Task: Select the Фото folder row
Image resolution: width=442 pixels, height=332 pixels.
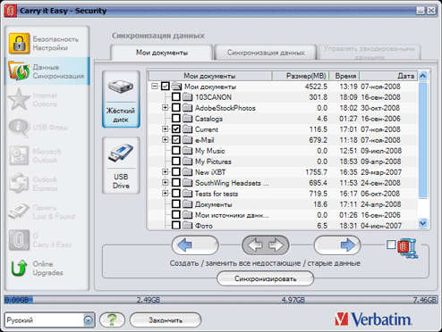Action: click(283, 226)
